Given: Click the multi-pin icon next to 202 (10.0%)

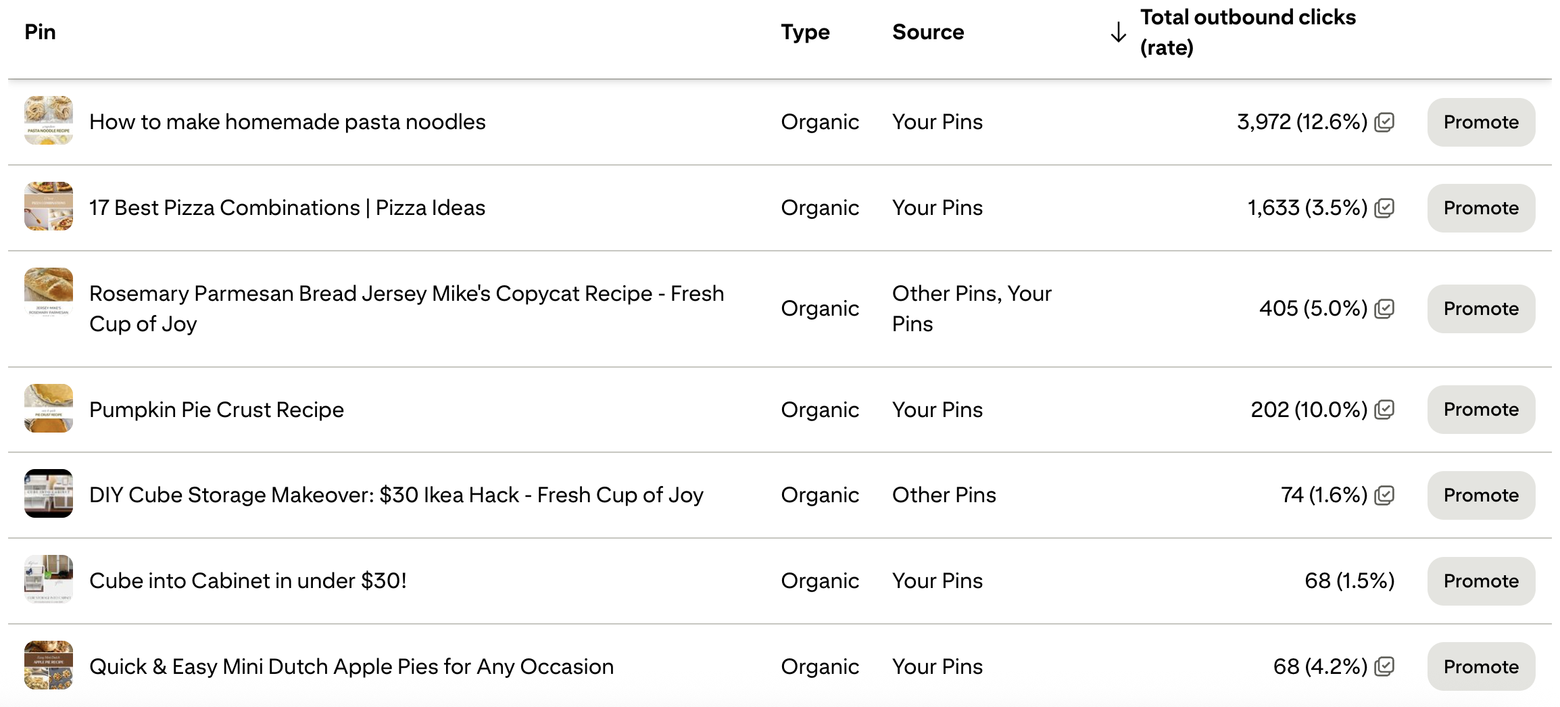Looking at the screenshot, I should (1384, 410).
